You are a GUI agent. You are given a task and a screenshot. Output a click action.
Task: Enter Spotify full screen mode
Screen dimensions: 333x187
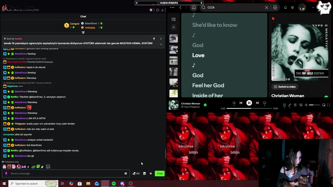(x=329, y=105)
